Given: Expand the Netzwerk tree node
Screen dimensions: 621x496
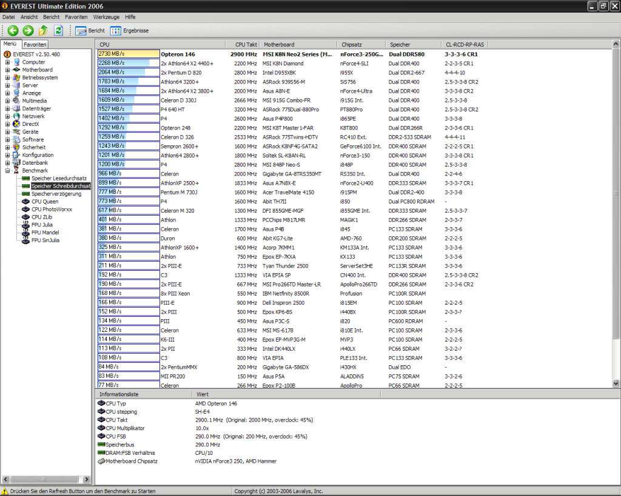Looking at the screenshot, I should point(7,116).
